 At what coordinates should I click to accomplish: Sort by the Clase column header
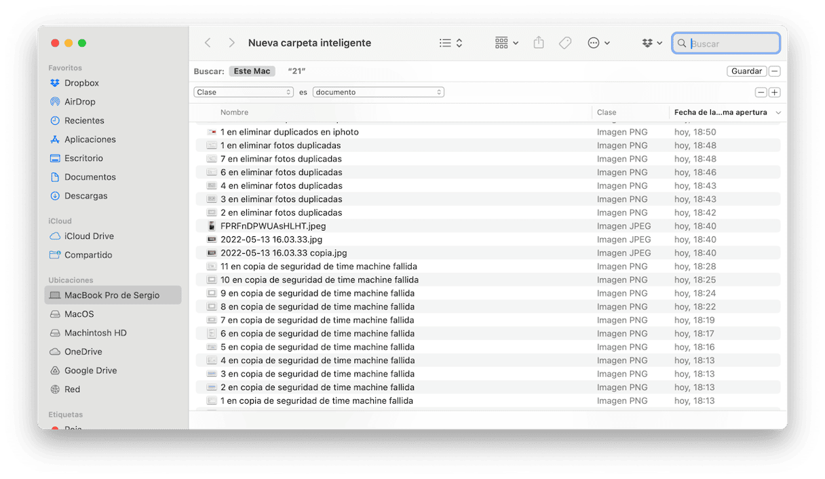tap(607, 113)
